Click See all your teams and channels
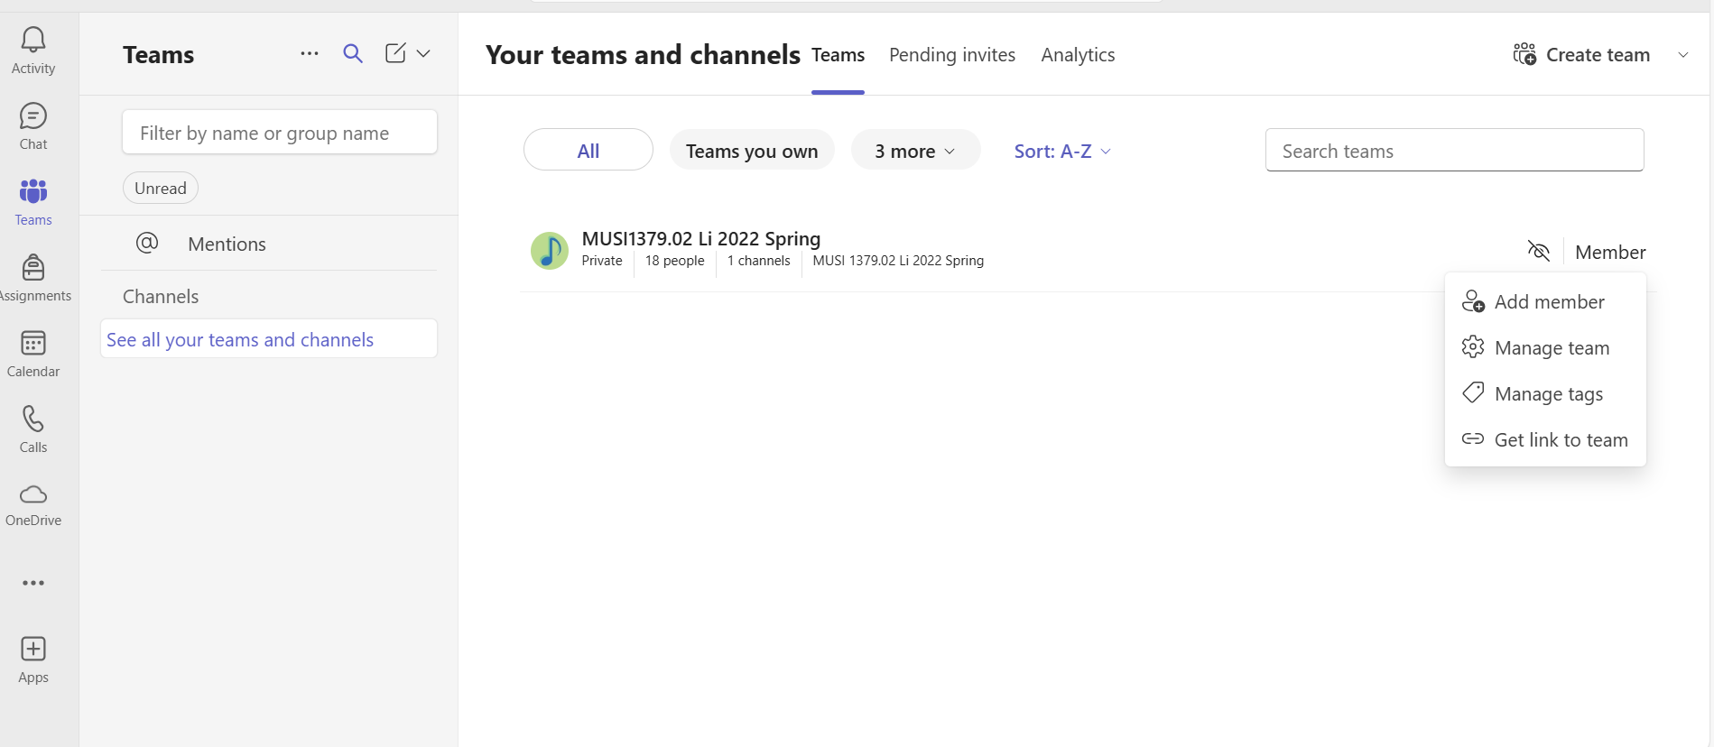This screenshot has height=747, width=1714. pyautogui.click(x=269, y=339)
